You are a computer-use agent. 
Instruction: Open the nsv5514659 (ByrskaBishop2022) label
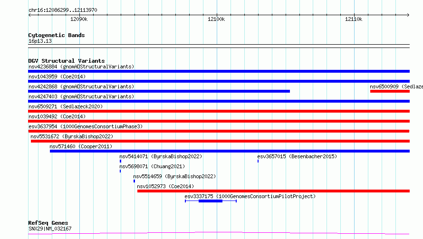[x=174, y=176]
